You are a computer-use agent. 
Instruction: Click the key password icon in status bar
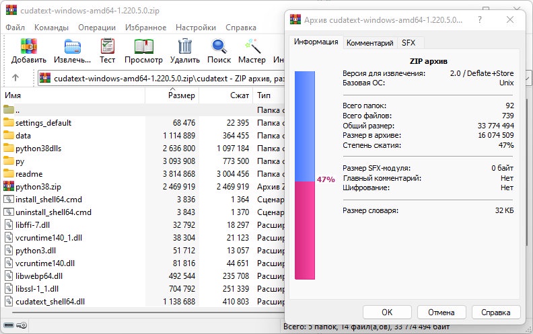22,325
